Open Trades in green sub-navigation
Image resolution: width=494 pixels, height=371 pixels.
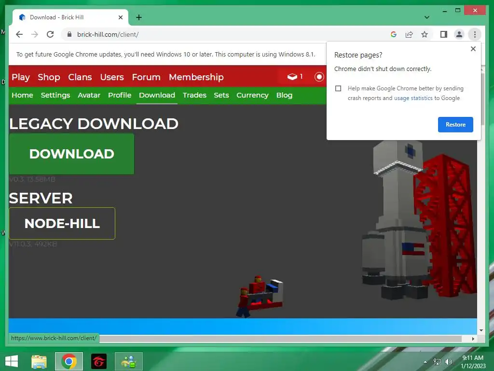pos(195,95)
